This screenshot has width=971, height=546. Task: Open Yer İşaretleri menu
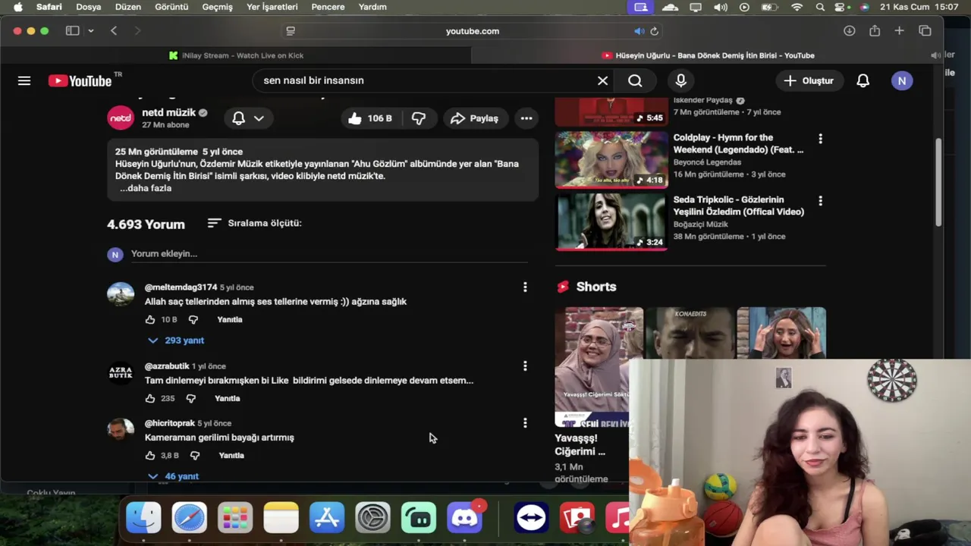(272, 7)
